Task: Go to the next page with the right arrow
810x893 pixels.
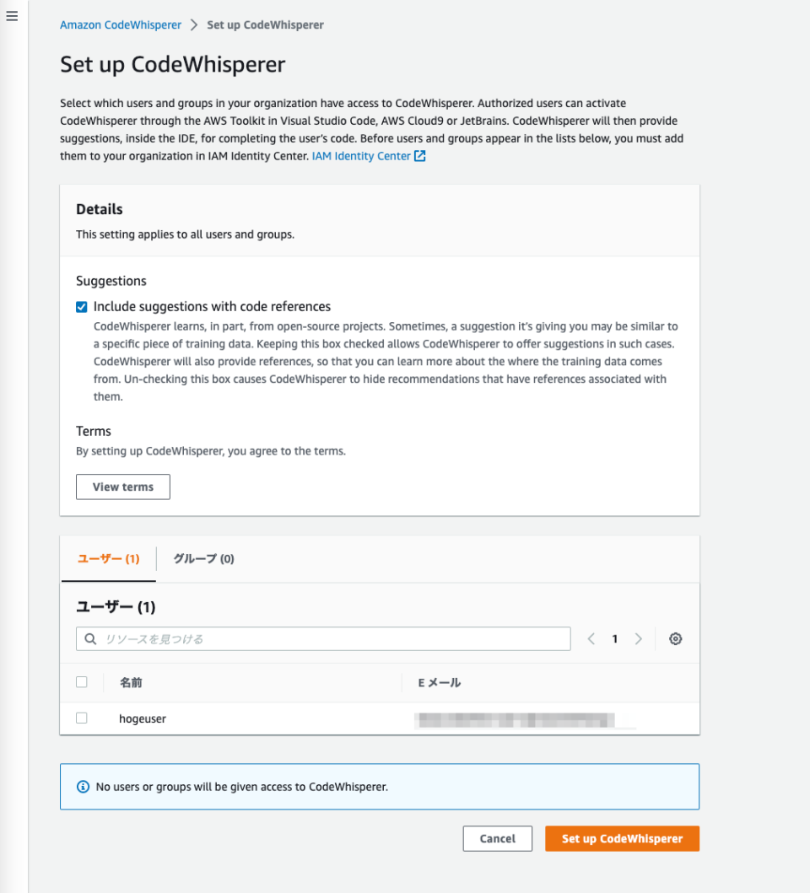Action: click(x=638, y=638)
